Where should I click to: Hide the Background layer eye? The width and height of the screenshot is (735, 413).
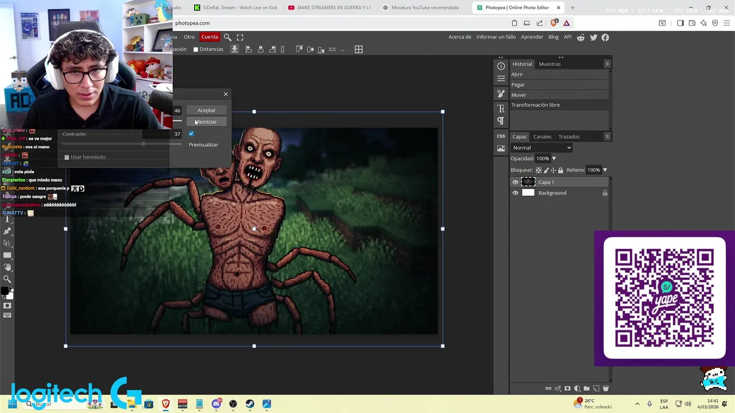(x=515, y=193)
